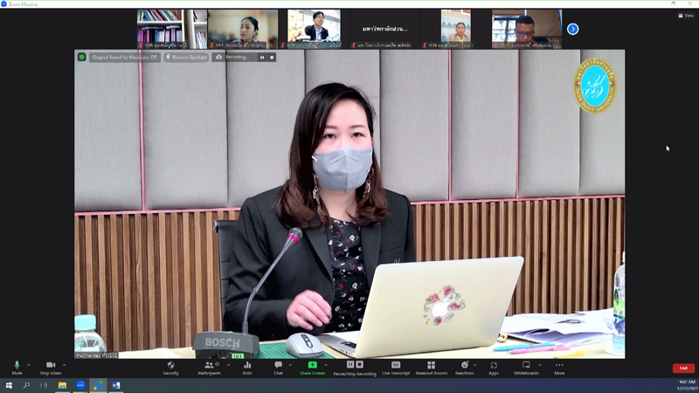Open Windows taskbar search

click(26, 385)
